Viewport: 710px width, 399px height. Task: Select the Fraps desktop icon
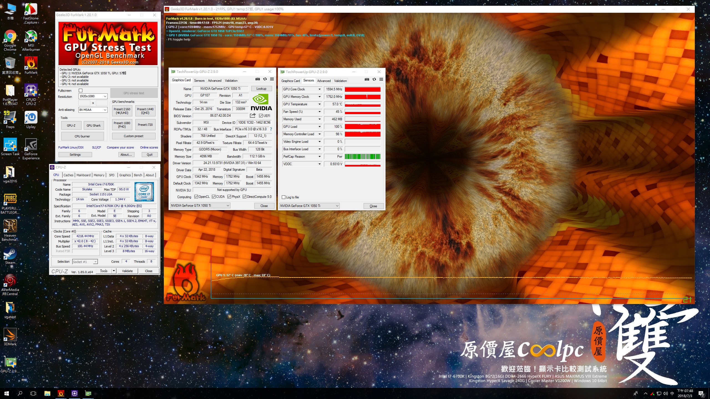pos(10,120)
